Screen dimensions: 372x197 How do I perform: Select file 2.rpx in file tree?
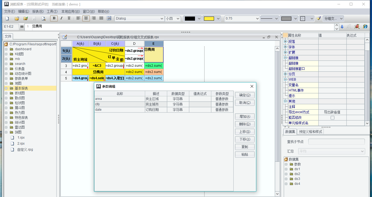click(x=21, y=144)
